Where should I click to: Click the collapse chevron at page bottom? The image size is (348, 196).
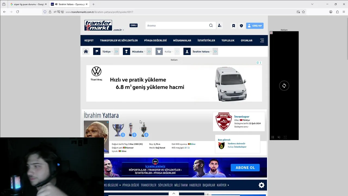point(174,194)
